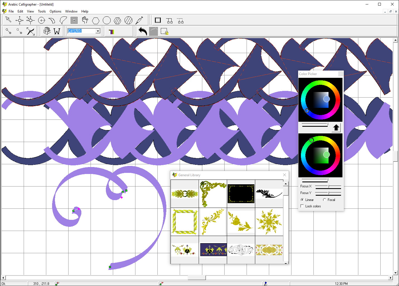This screenshot has width=399, height=286.
Task: Open the card file library icon
Action: tap(47, 31)
